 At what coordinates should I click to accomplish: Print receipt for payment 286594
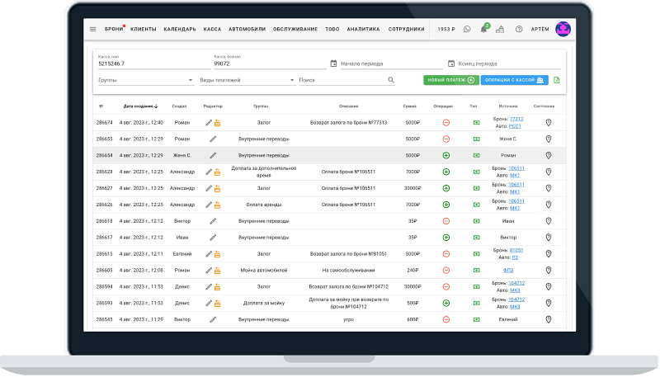point(217,287)
